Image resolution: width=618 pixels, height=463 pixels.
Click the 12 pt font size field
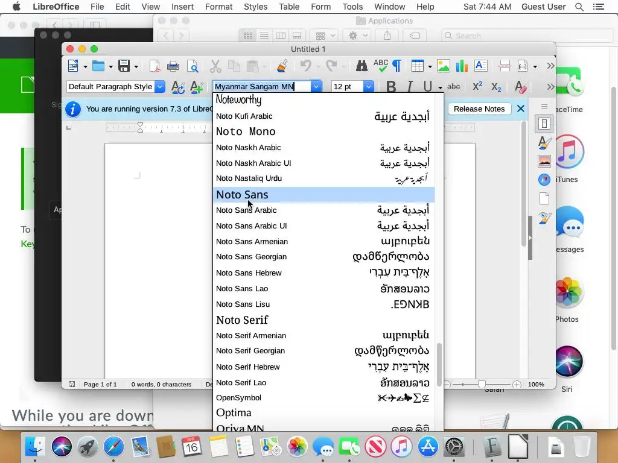click(347, 87)
